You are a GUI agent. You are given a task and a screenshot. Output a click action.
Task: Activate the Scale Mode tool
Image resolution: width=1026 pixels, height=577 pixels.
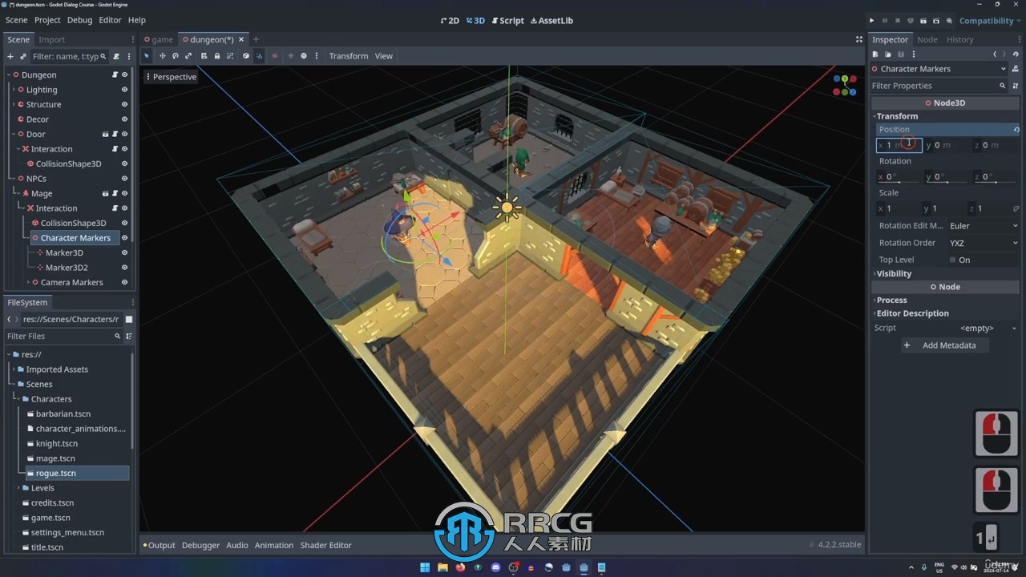pos(188,56)
